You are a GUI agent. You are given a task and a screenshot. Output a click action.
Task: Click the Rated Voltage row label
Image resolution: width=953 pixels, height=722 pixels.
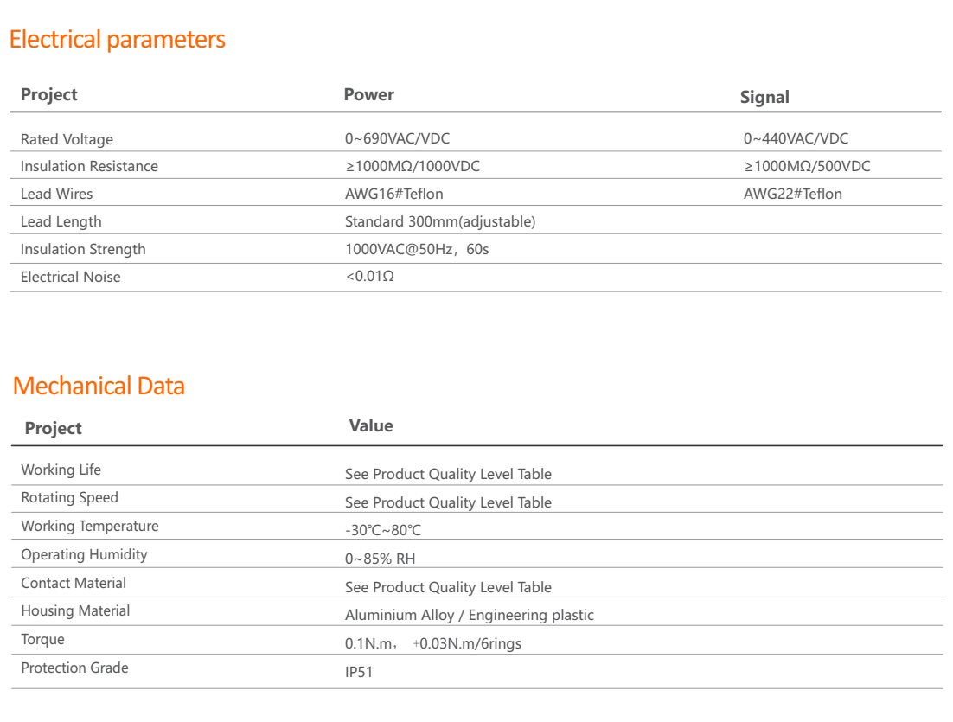(x=67, y=139)
